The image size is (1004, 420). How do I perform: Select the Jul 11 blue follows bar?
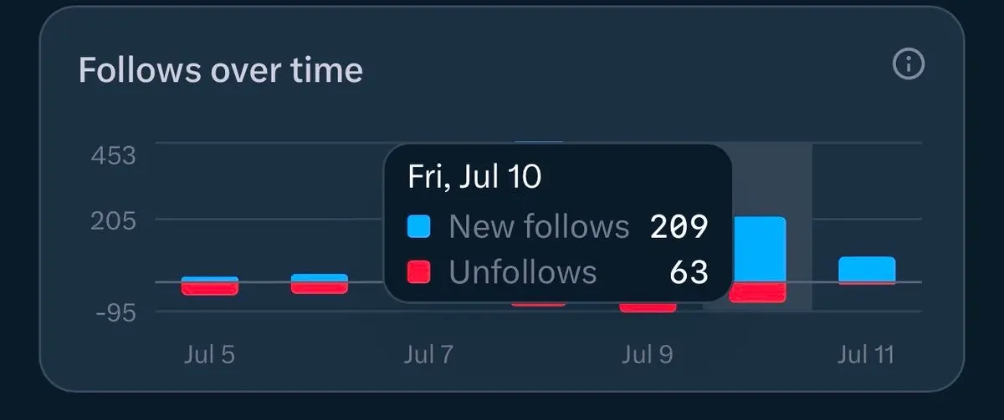click(867, 269)
